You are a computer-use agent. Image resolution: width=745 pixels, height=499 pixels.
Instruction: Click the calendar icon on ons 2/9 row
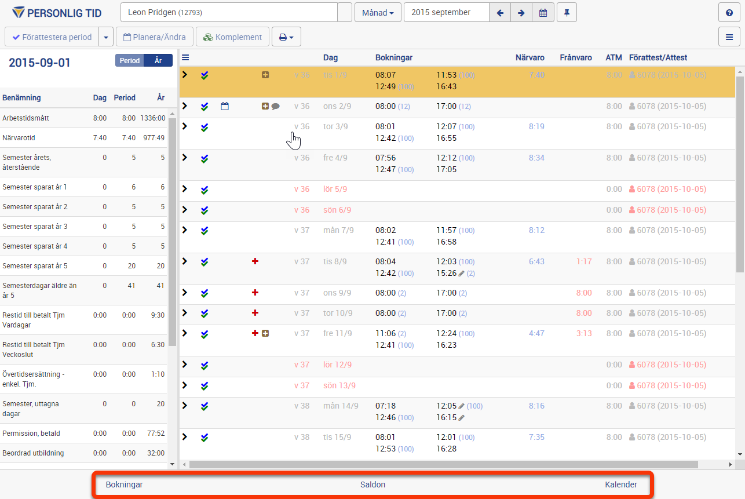[x=225, y=106]
